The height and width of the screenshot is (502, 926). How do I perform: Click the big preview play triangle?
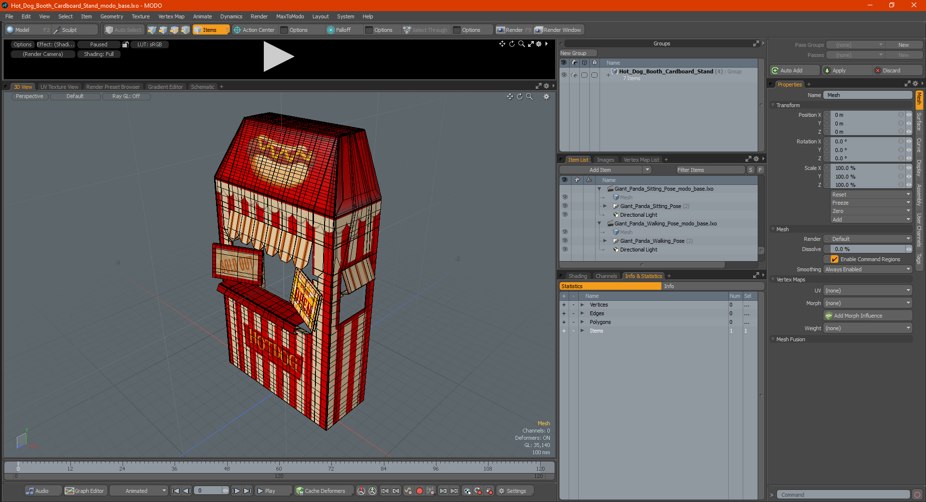click(x=278, y=57)
